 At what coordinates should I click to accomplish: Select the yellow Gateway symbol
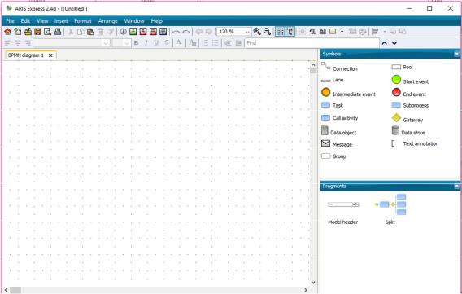pos(408,119)
